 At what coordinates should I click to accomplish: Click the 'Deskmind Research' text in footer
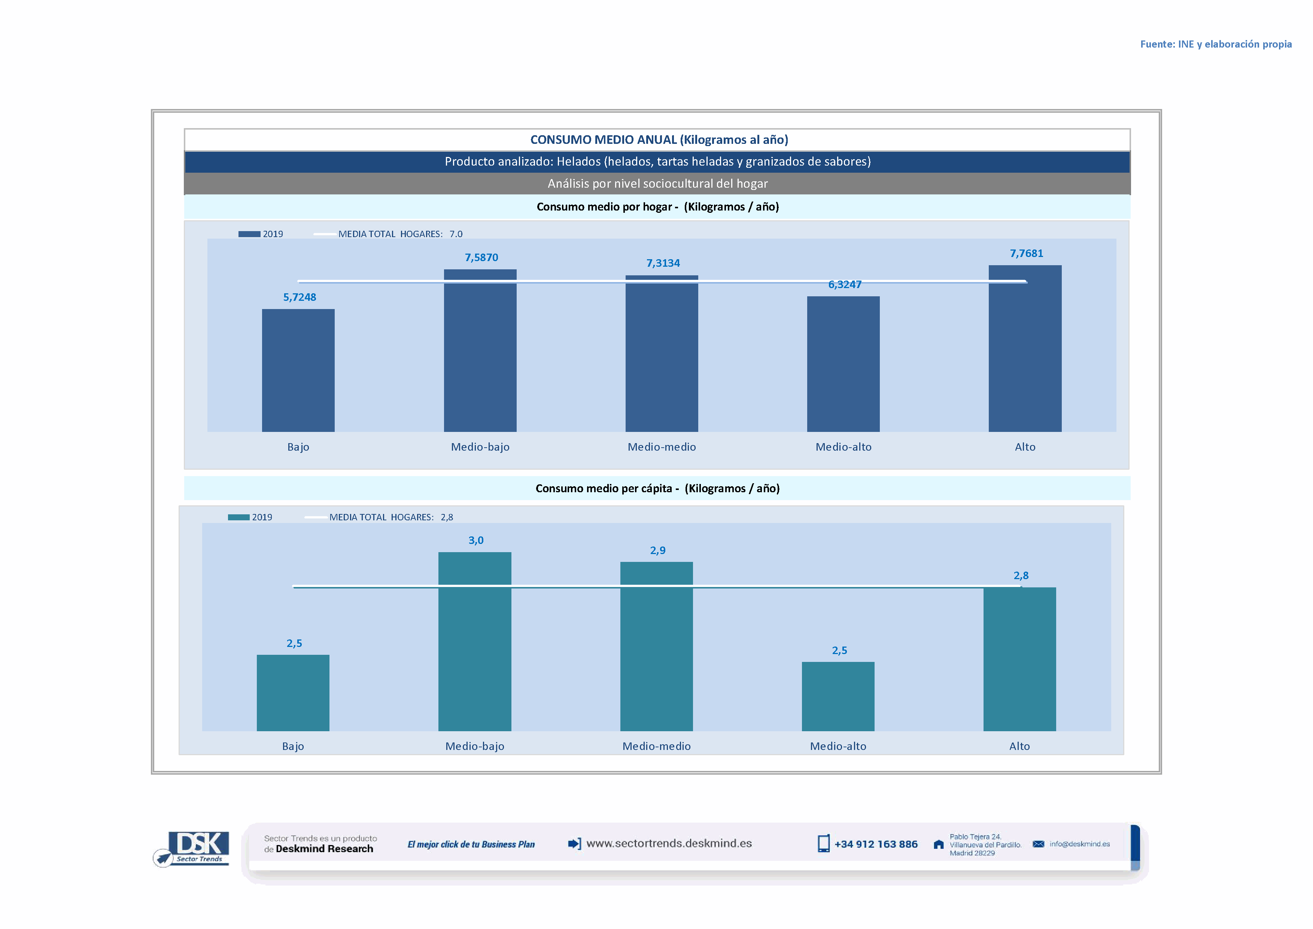(324, 849)
